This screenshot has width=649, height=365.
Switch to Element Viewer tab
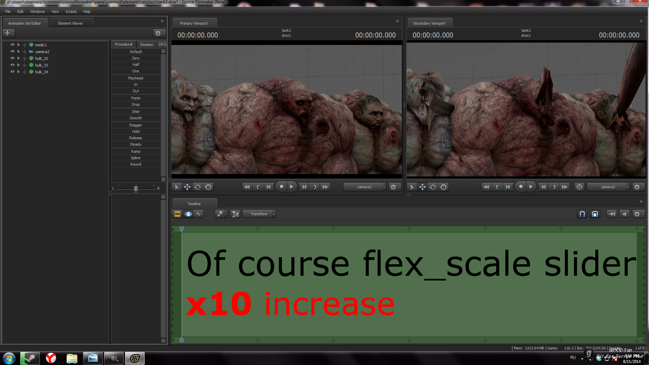[70, 23]
